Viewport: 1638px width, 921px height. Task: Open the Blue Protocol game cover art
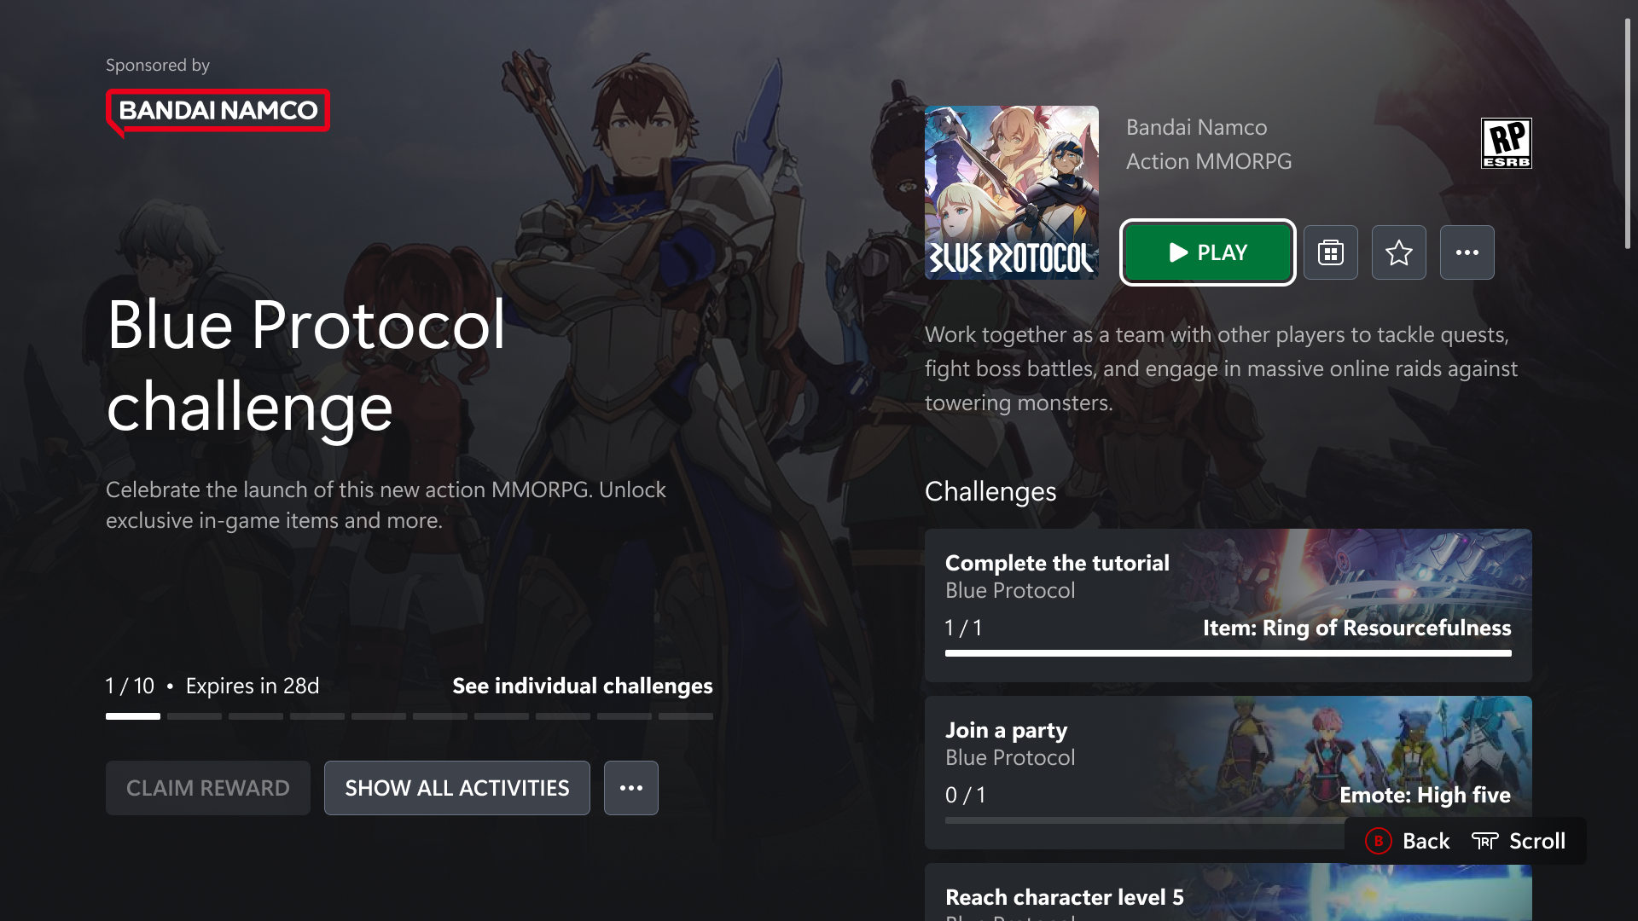pos(1011,193)
